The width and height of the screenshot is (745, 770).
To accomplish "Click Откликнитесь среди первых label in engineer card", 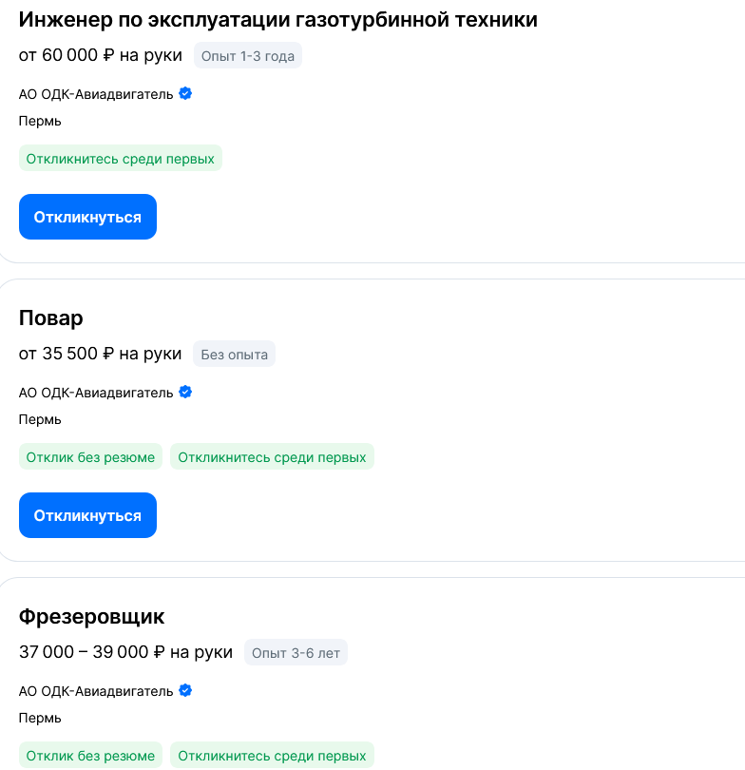I will (121, 158).
